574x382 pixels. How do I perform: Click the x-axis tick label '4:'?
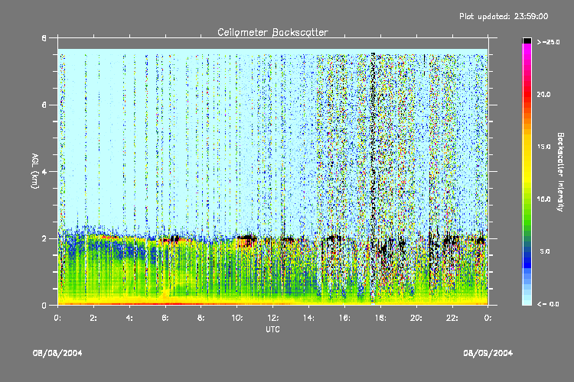(x=129, y=318)
